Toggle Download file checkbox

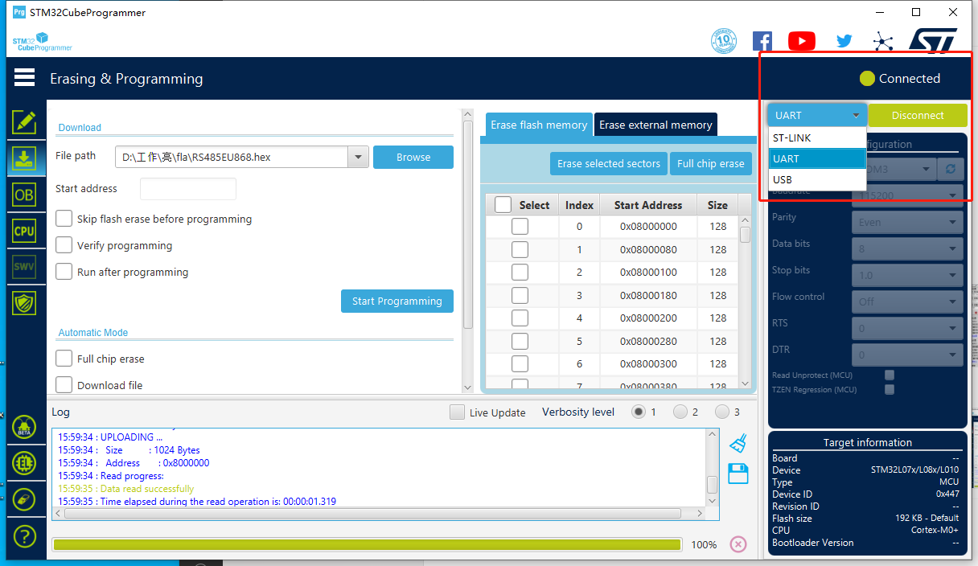coord(64,385)
